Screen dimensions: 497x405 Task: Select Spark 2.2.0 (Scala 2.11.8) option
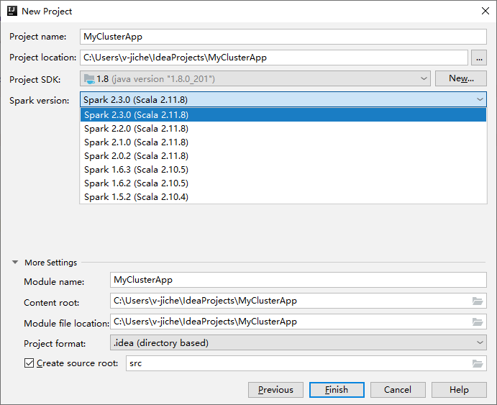[x=283, y=129]
